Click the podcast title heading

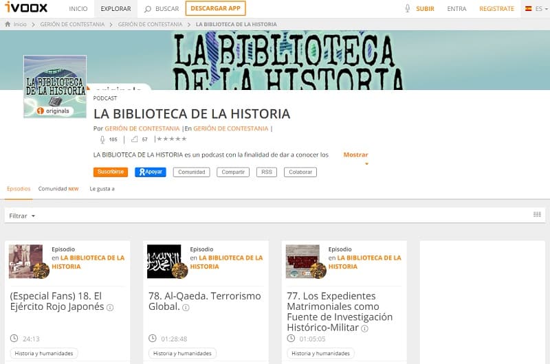[192, 114]
